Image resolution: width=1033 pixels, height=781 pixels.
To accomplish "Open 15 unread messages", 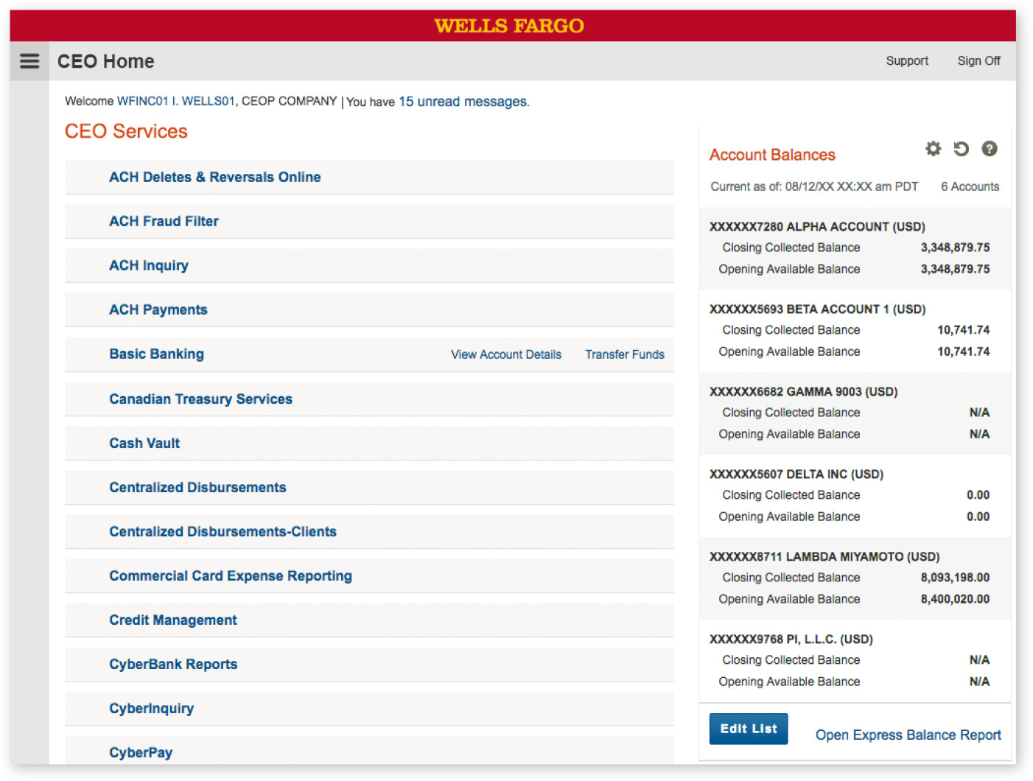I will tap(463, 102).
